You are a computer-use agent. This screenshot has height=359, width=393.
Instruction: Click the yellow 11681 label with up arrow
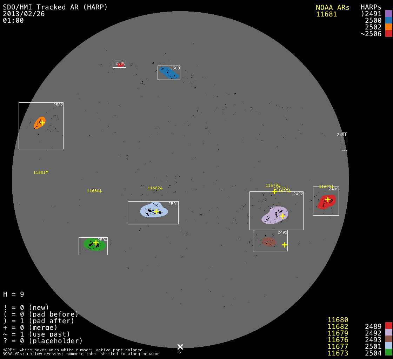41,172
